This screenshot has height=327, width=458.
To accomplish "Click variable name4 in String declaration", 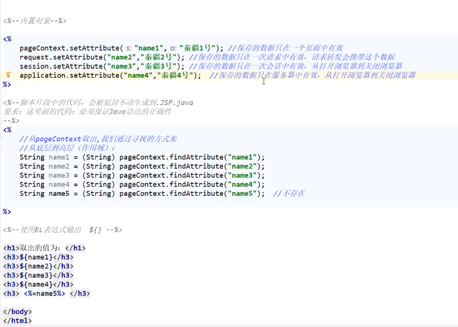I will click(x=59, y=184).
